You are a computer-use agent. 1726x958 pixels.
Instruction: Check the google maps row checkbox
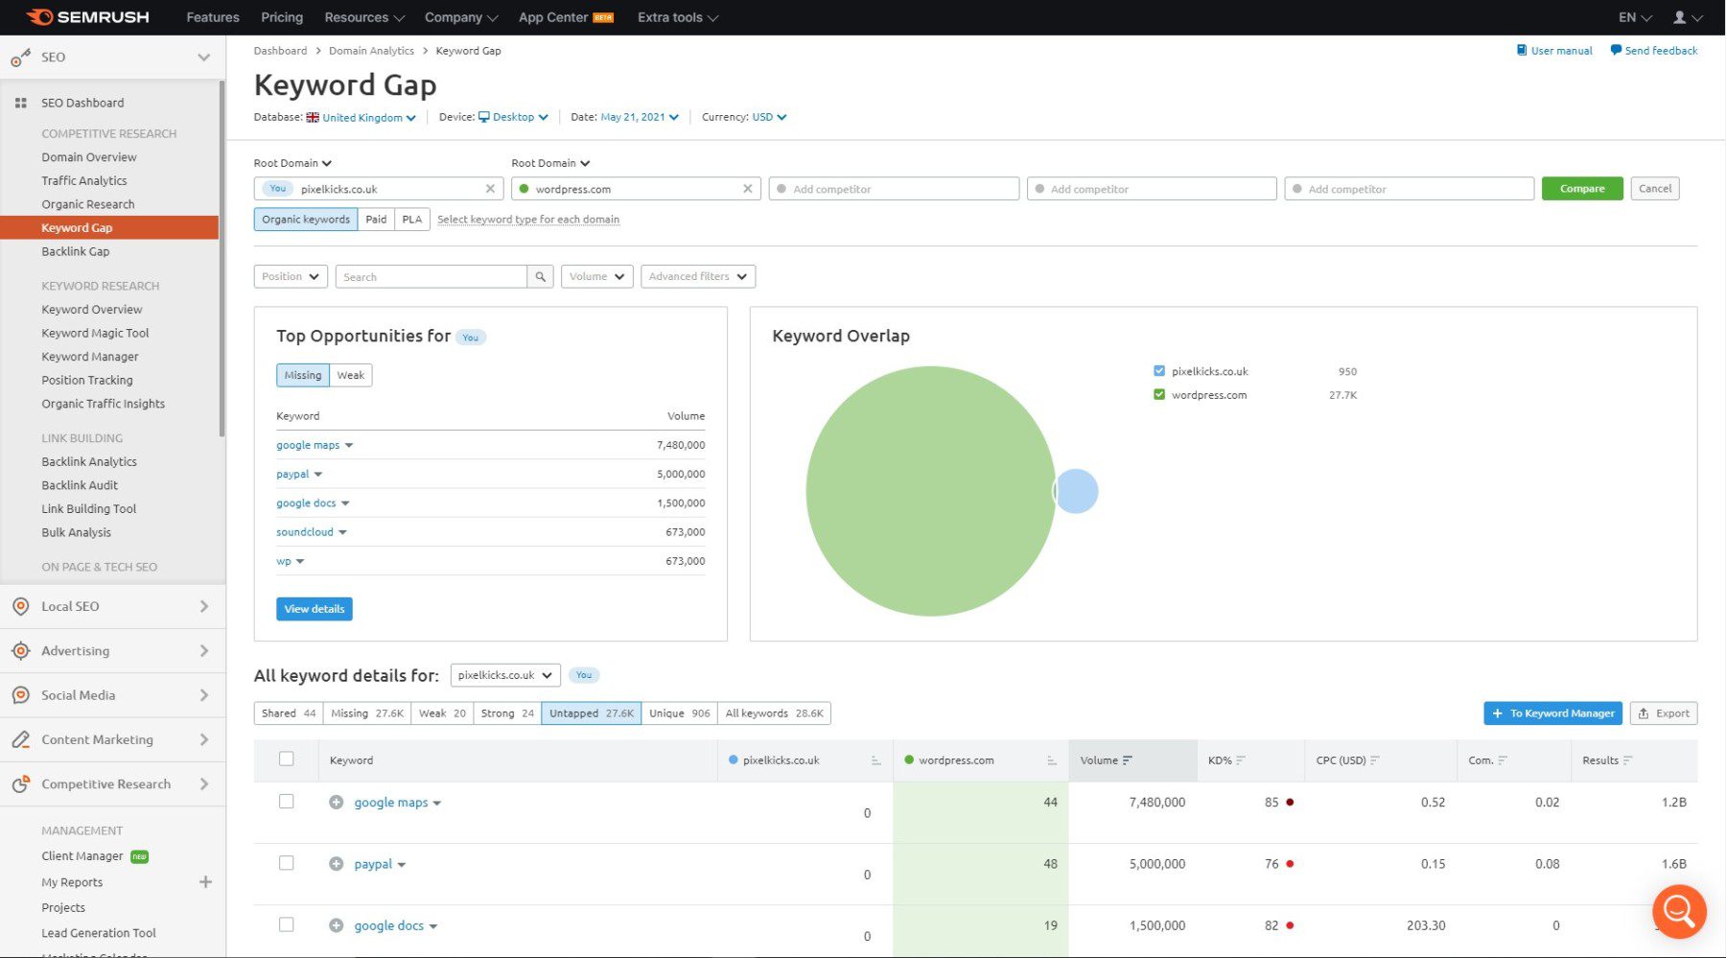click(x=286, y=802)
